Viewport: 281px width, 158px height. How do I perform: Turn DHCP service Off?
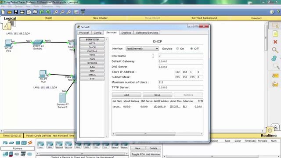coord(191,49)
